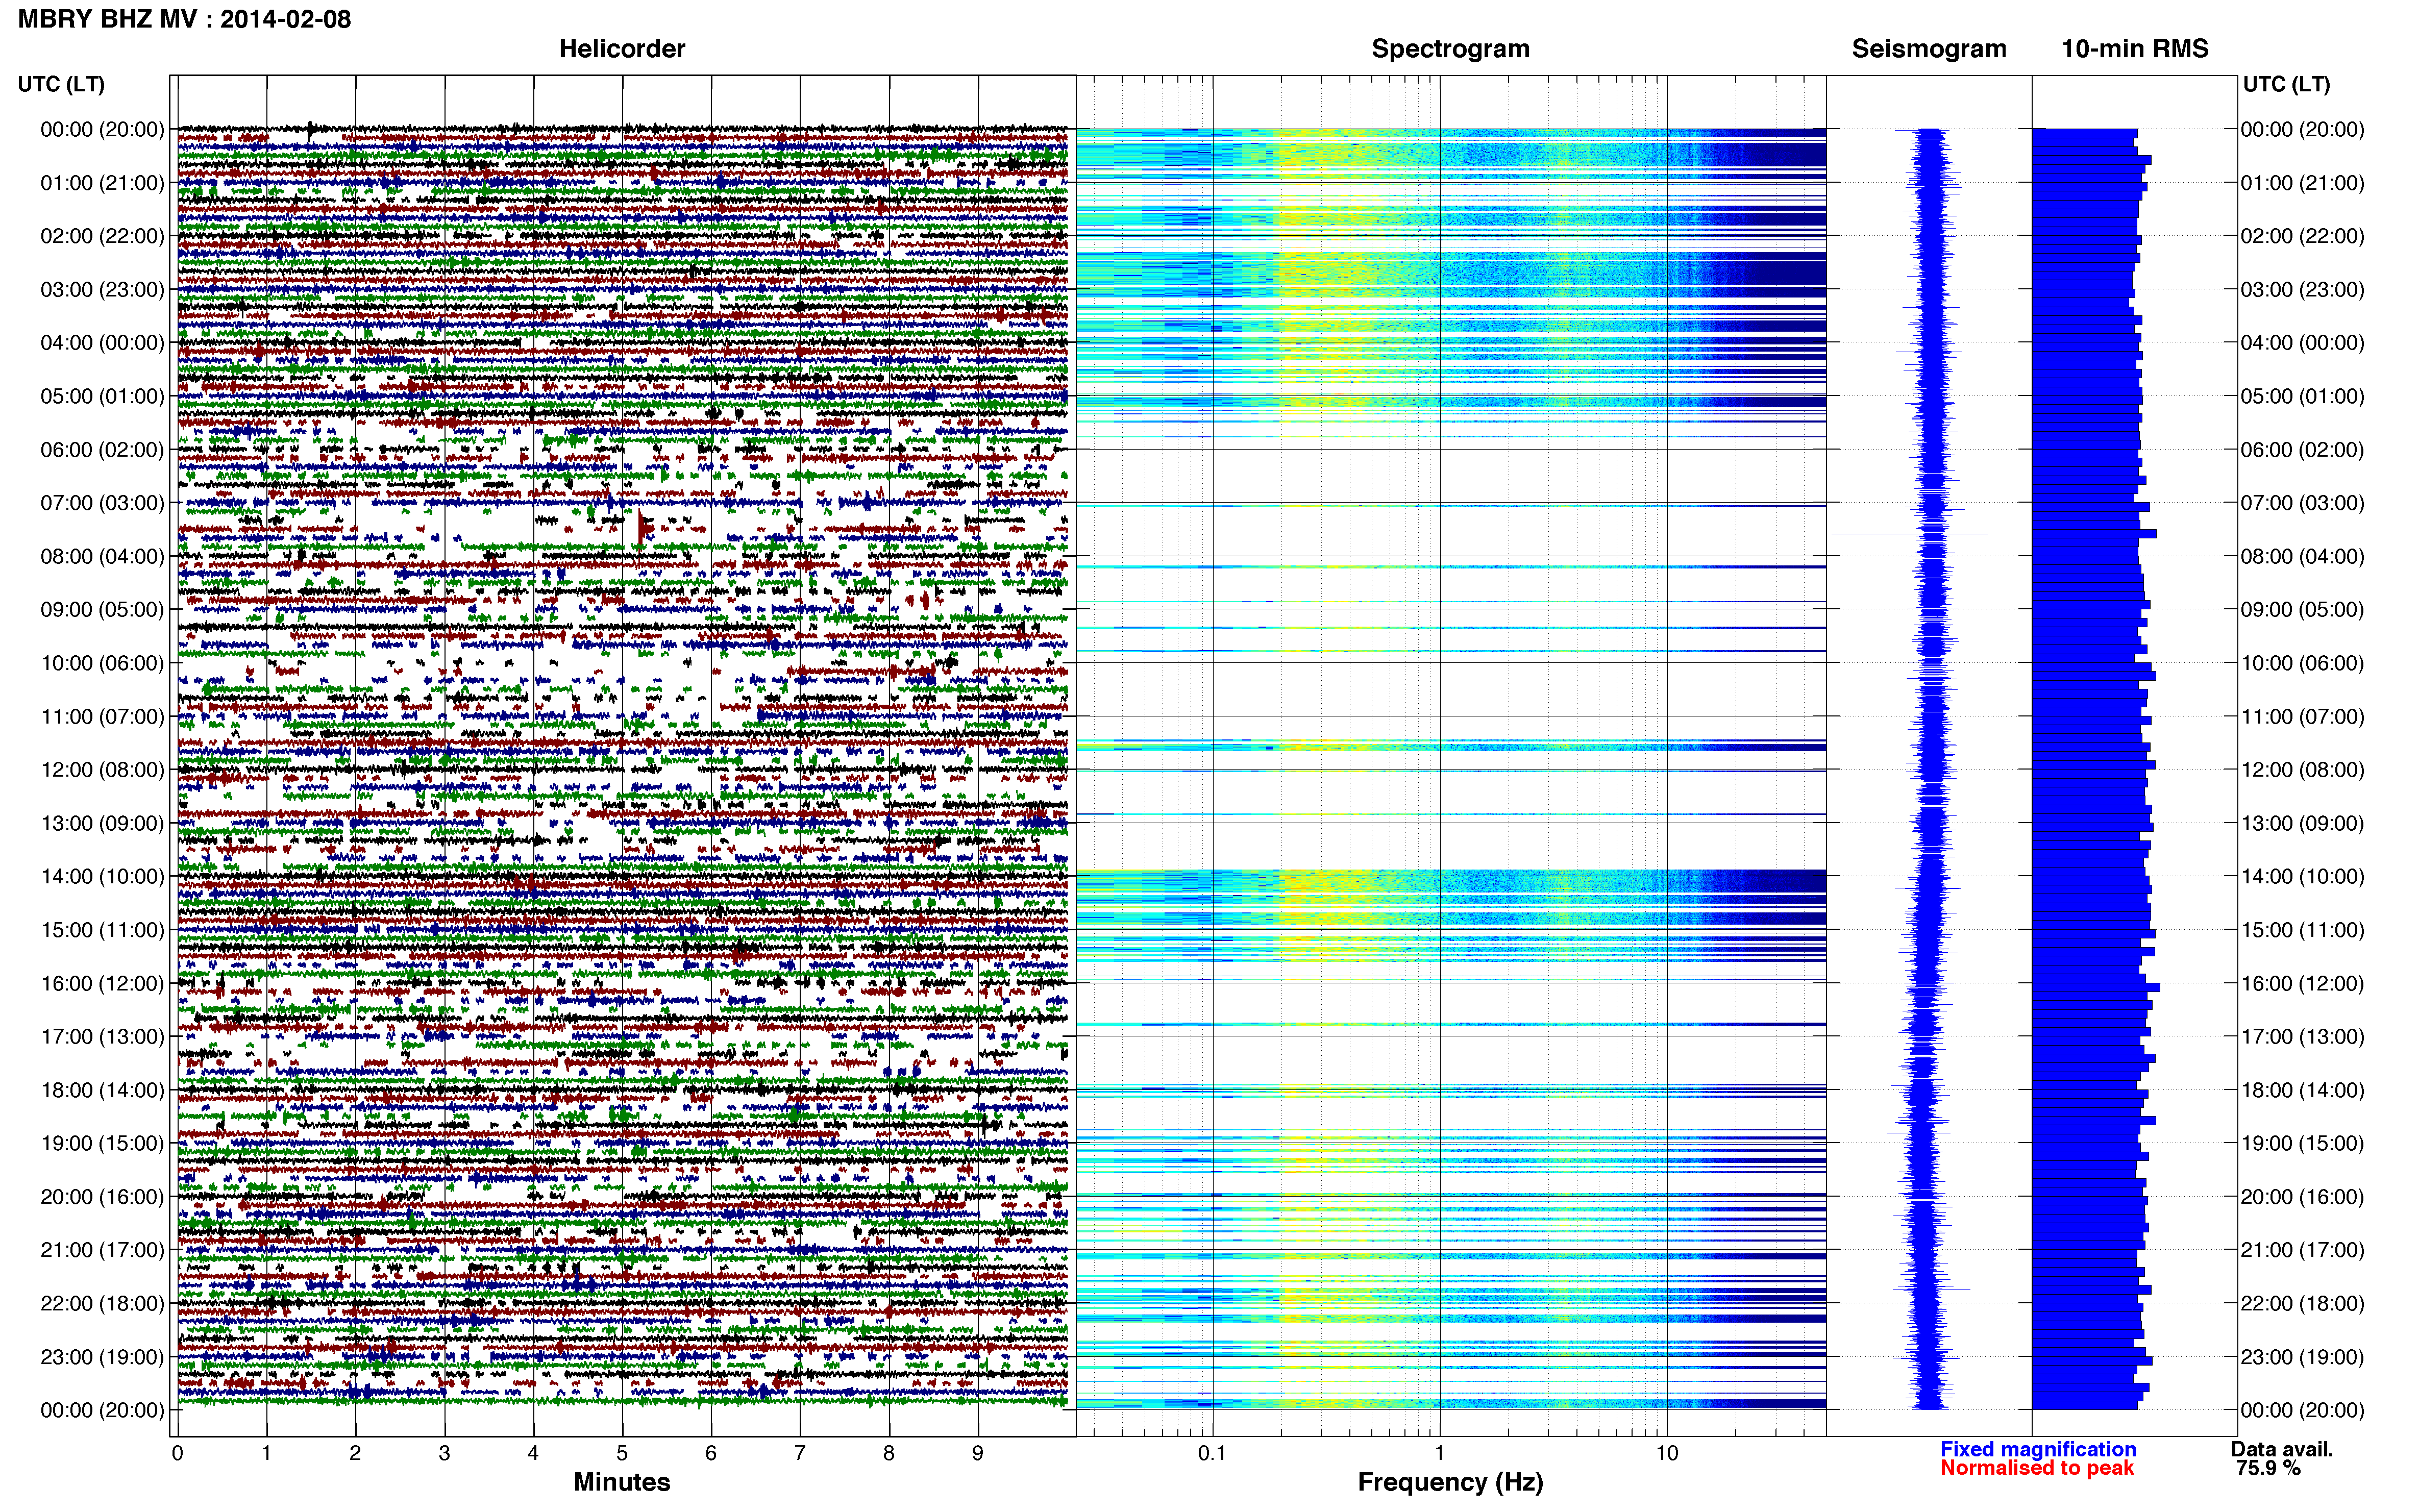2419x1512 pixels.
Task: Click right-axis time label 10:00 (06:00)
Action: click(x=2302, y=663)
